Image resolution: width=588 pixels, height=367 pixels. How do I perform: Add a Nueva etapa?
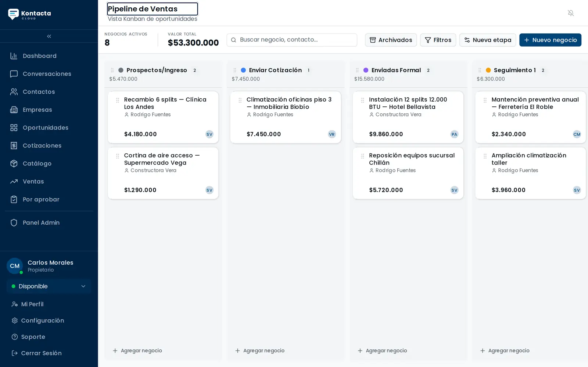pyautogui.click(x=488, y=40)
